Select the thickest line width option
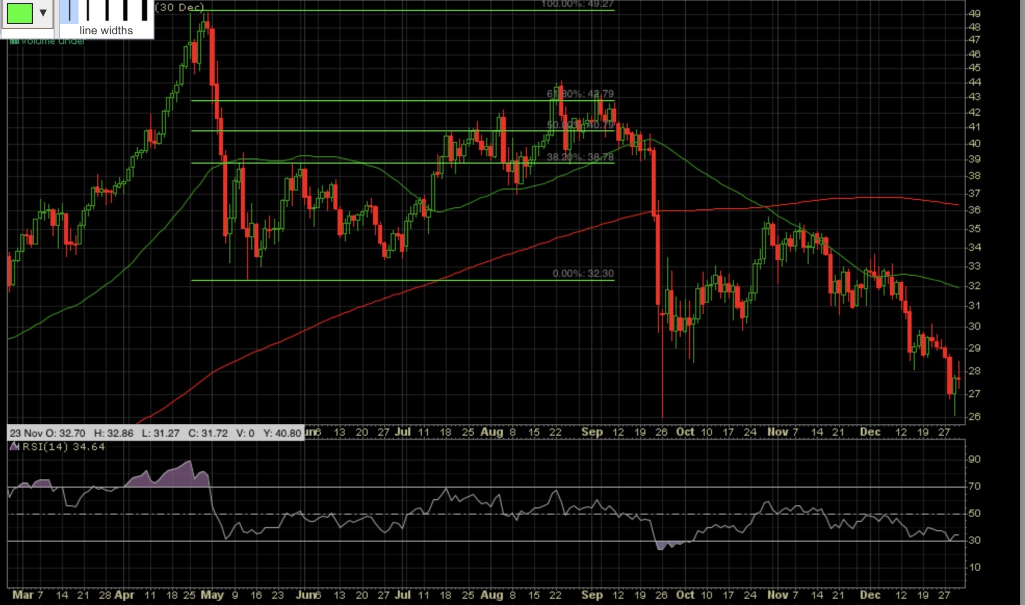The height and width of the screenshot is (605, 1025). click(144, 10)
